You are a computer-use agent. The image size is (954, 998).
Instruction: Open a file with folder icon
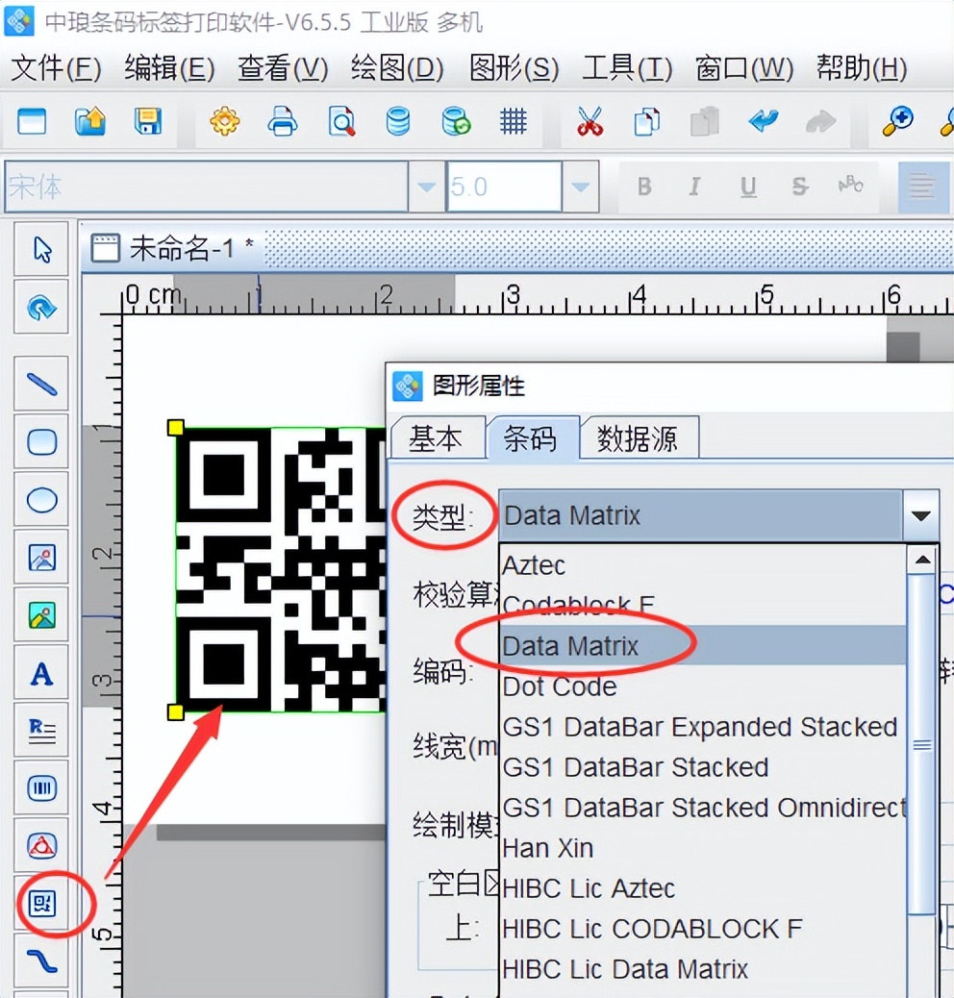(x=89, y=121)
